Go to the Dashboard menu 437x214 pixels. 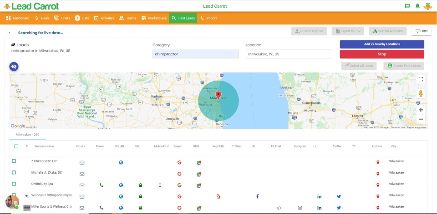coord(18,18)
